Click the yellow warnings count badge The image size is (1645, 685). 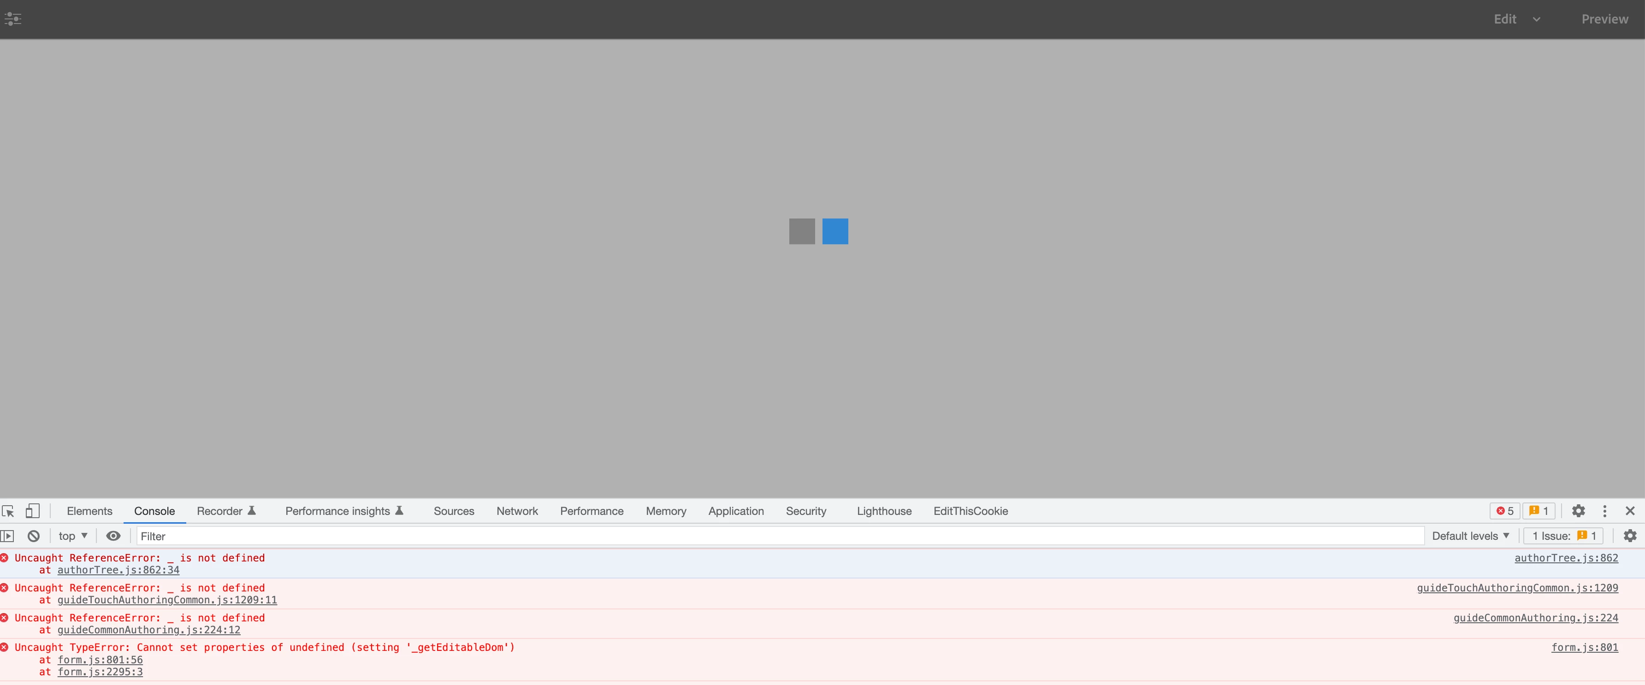coord(1539,511)
